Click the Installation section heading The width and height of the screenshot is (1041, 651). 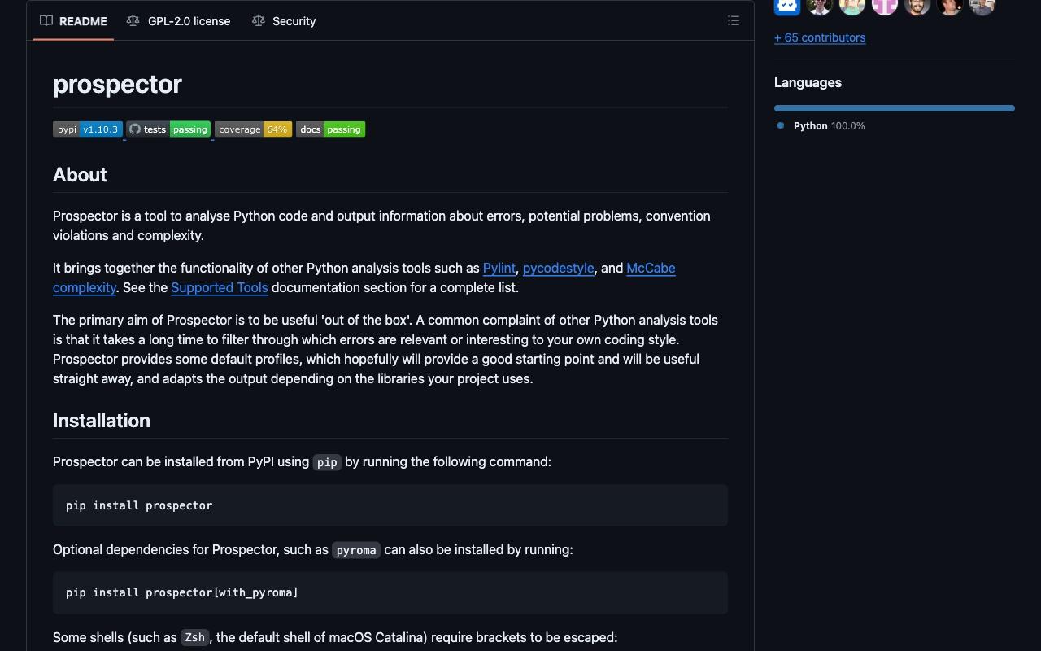(x=102, y=421)
